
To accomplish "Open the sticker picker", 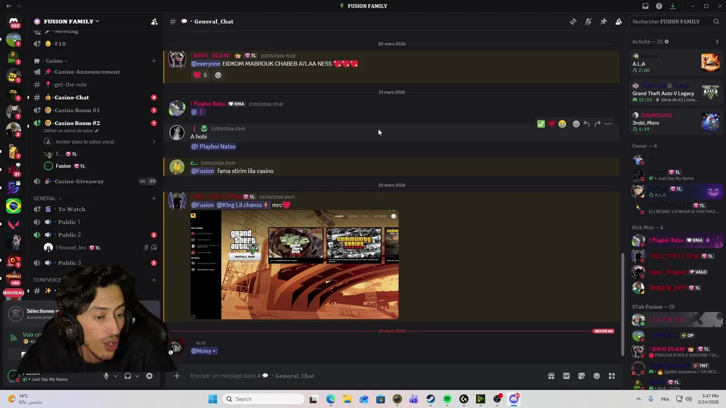I will click(581, 376).
